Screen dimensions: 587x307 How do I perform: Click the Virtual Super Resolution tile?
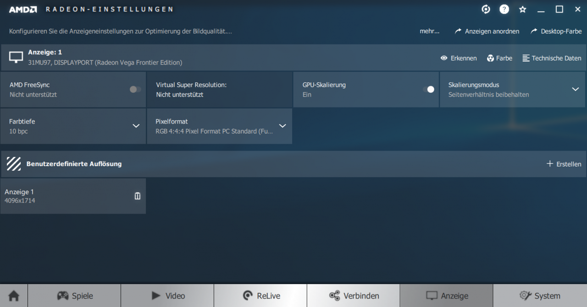coord(220,89)
